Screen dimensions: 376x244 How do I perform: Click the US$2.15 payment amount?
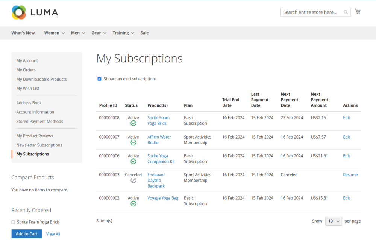pyautogui.click(x=318, y=117)
